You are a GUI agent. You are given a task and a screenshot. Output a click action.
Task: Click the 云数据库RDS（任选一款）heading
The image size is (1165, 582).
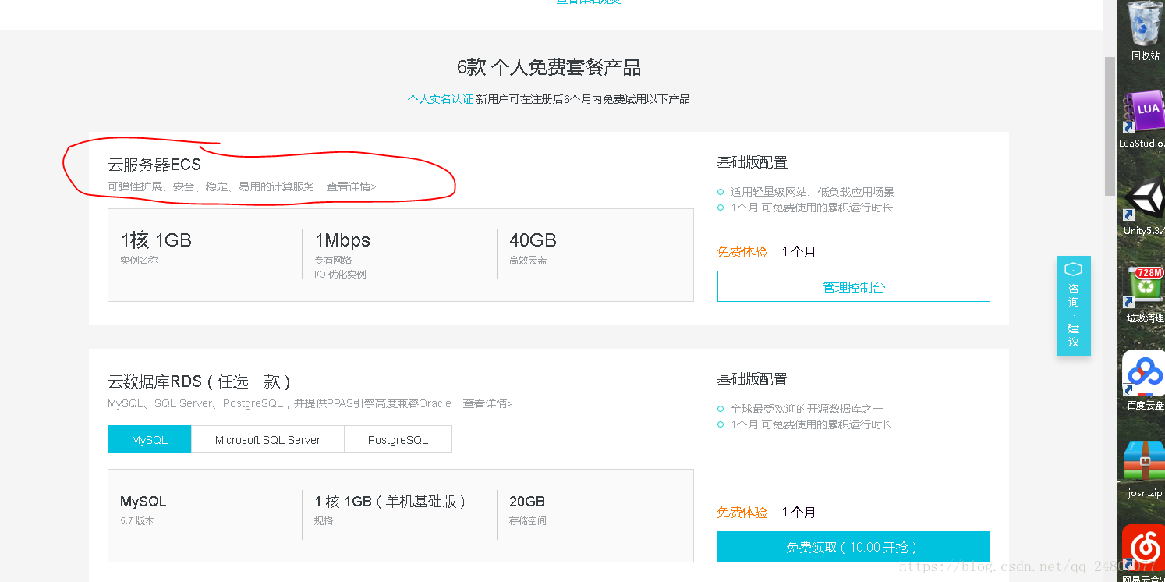[x=199, y=381]
